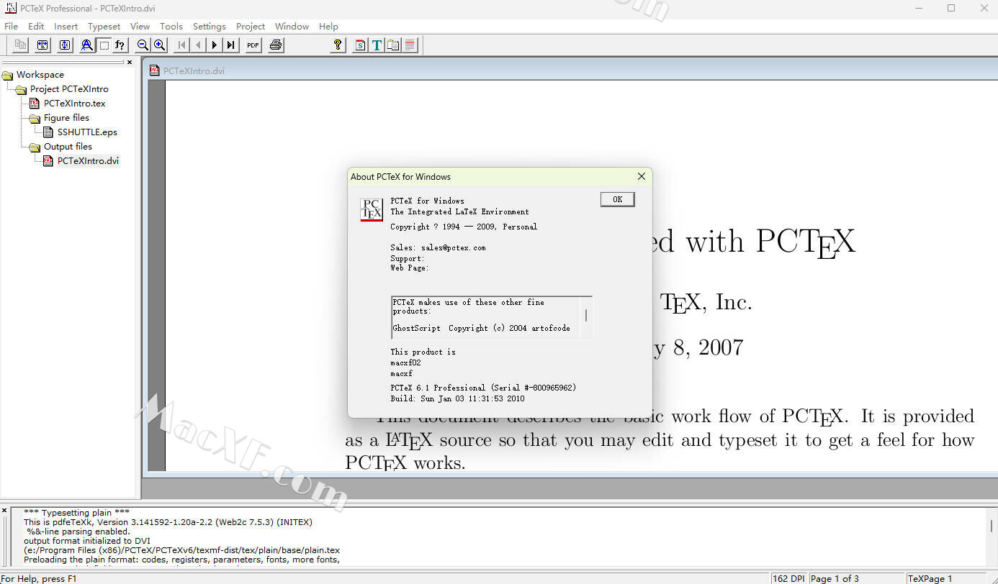Open the Typeset menu
Viewport: 998px width, 584px height.
click(104, 26)
